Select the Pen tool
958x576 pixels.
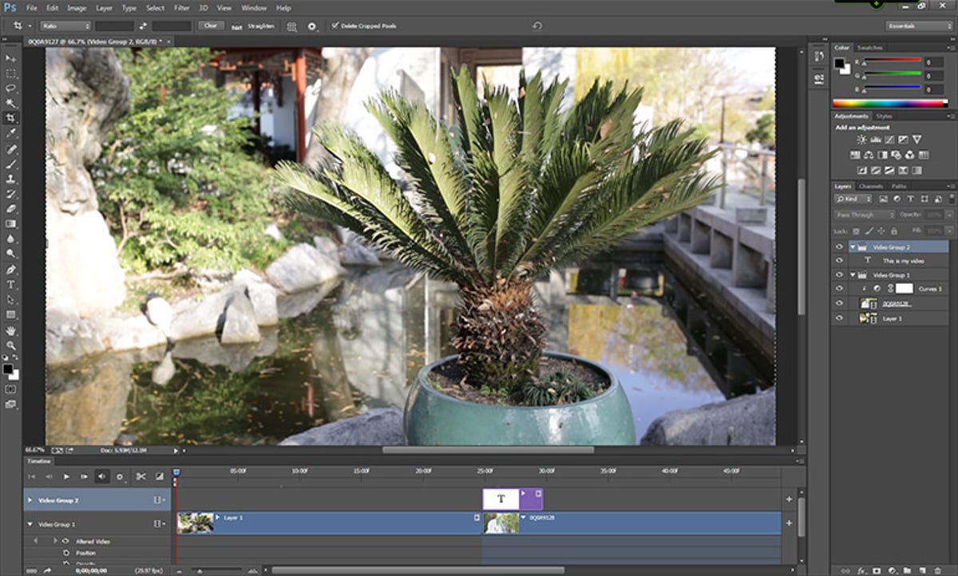(x=11, y=270)
